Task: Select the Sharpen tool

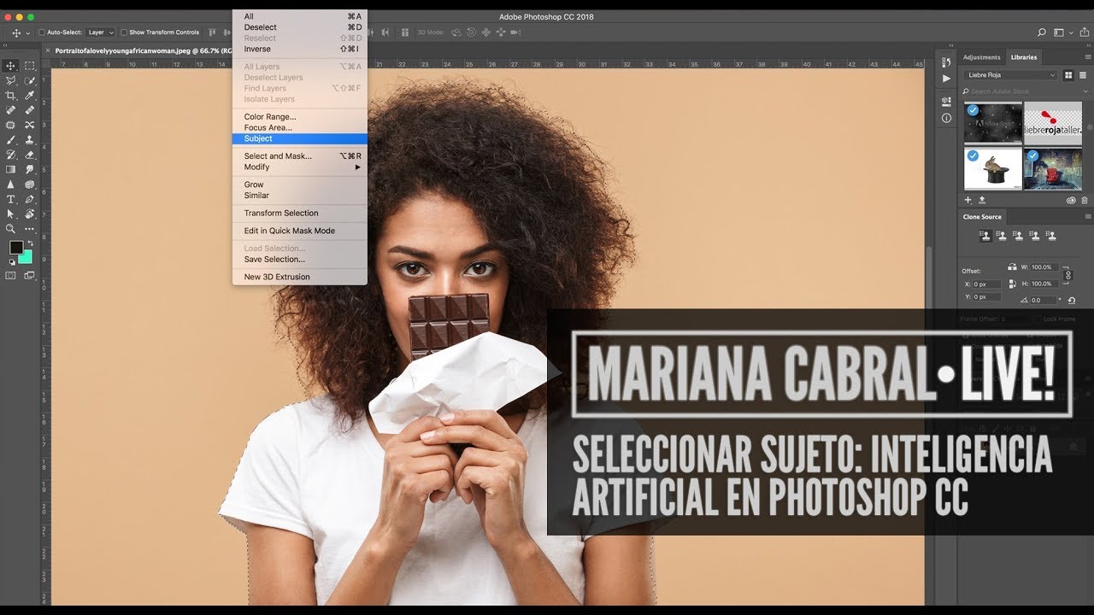Action: pyautogui.click(x=10, y=184)
